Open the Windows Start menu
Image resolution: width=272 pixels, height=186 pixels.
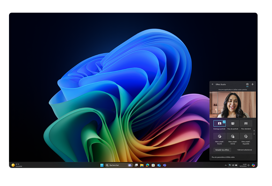[x=102, y=165]
